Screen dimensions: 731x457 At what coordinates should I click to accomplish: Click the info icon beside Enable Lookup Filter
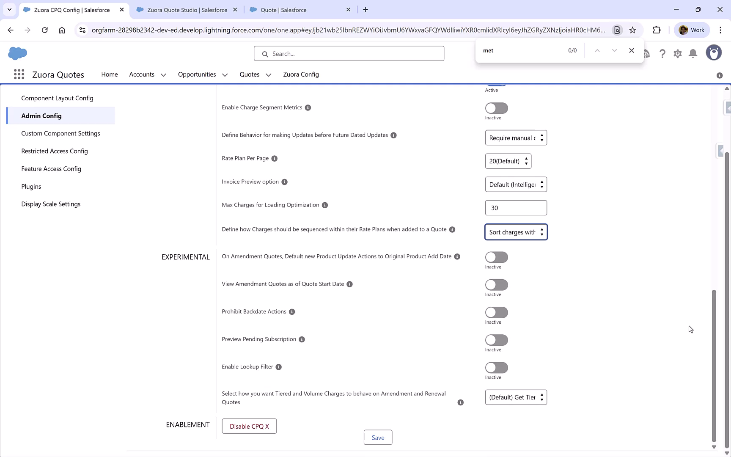tap(278, 367)
